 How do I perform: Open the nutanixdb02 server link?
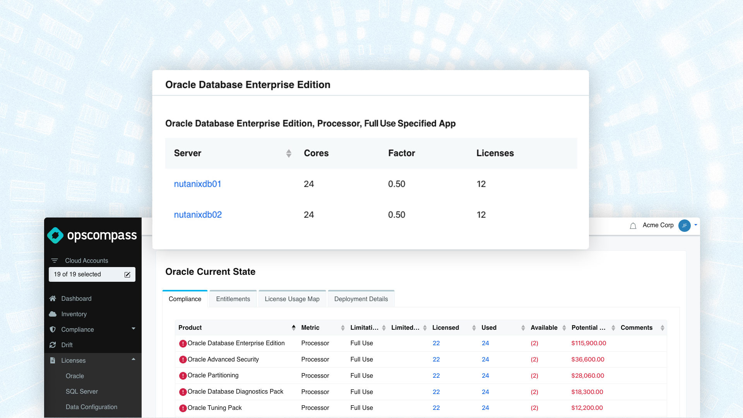click(x=198, y=215)
